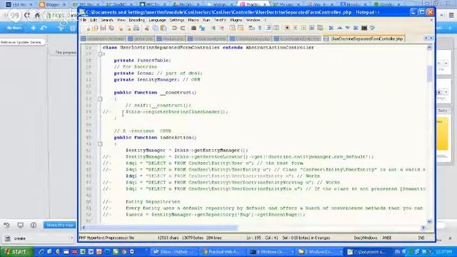
Task: Start macro recording with red dot
Action: tap(287, 28)
